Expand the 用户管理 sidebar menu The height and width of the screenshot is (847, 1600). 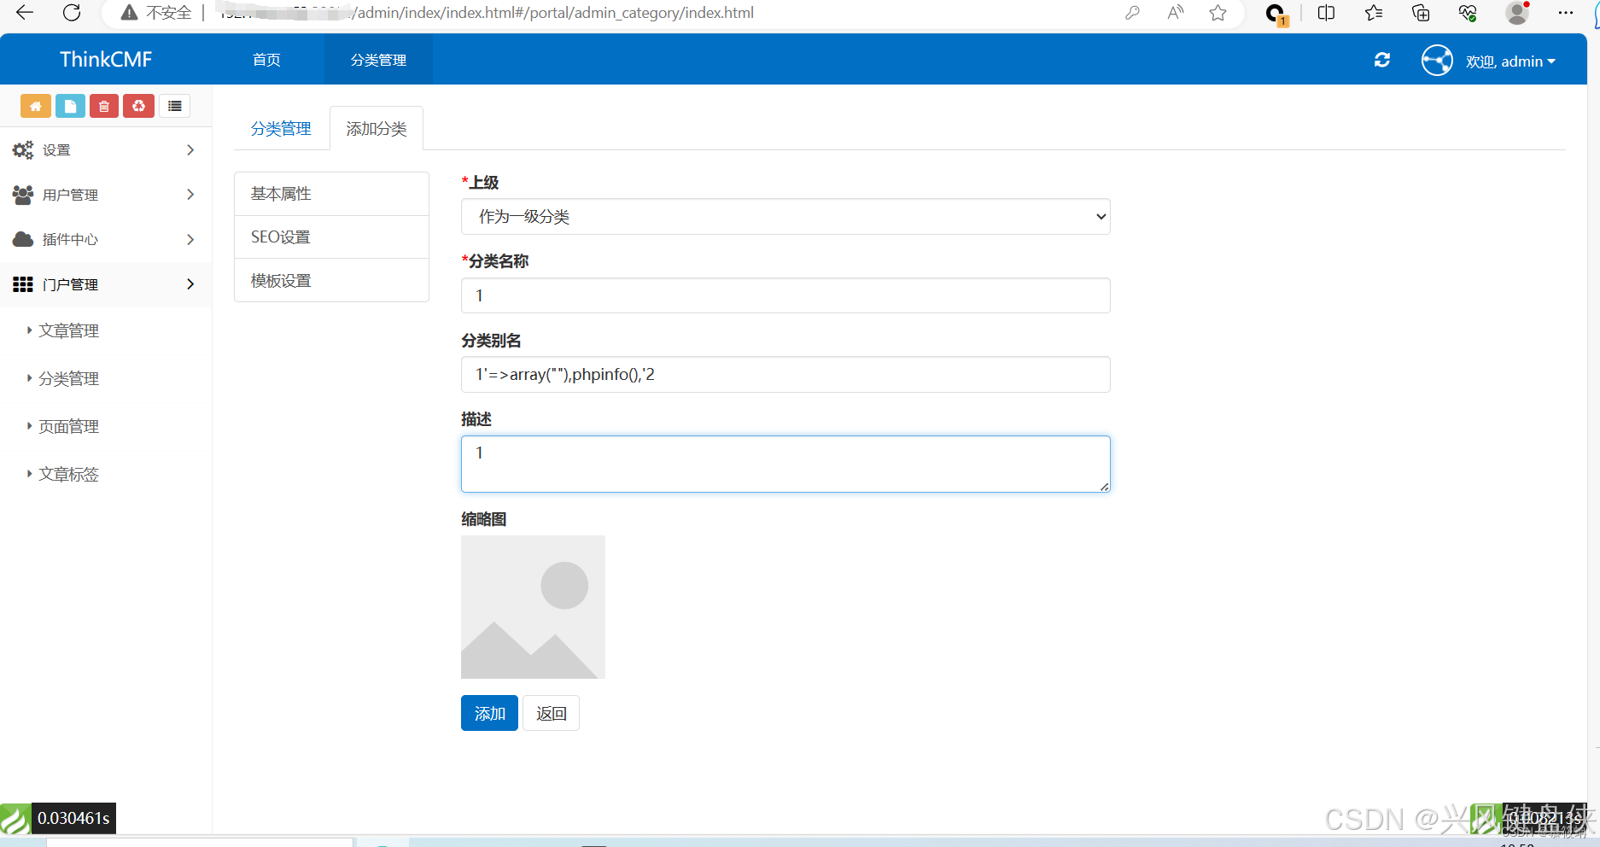105,195
